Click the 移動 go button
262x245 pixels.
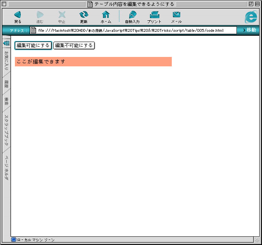[249, 30]
